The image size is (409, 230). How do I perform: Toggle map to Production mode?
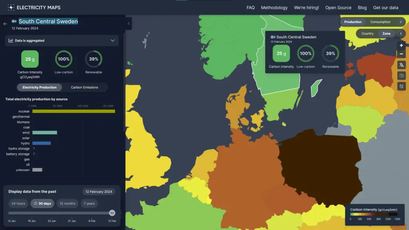(x=353, y=22)
